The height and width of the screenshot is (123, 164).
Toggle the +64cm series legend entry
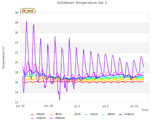coord(57,118)
